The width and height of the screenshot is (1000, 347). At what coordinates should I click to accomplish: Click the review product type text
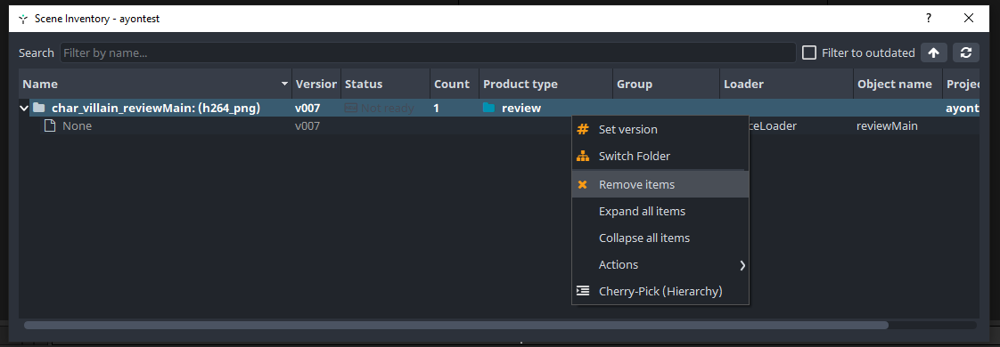pyautogui.click(x=521, y=109)
